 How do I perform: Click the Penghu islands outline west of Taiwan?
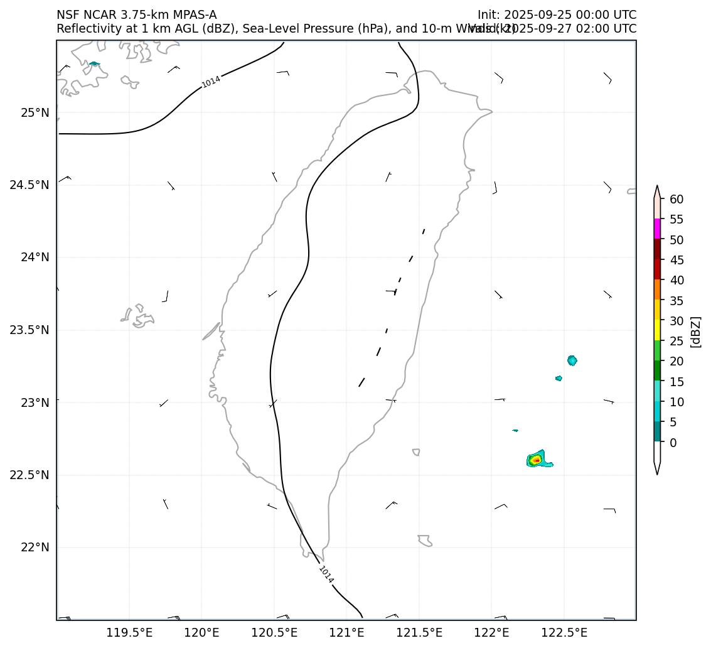coord(138,316)
